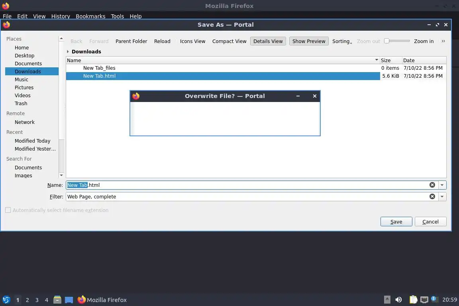Open the Edit menu

pos(22,16)
